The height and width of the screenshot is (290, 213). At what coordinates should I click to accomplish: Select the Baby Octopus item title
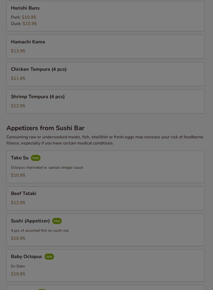pyautogui.click(x=26, y=257)
